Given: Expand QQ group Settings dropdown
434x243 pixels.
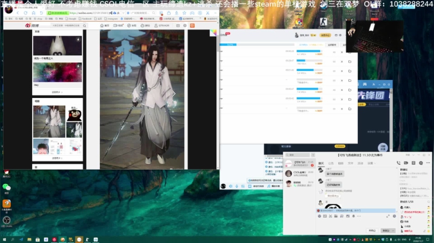Looking at the screenshot, I should [x=371, y=163].
